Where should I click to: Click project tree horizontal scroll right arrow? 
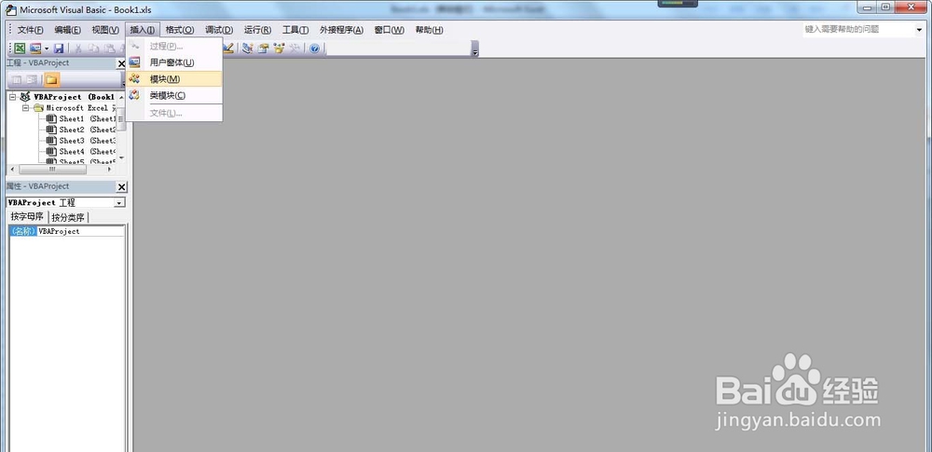pyautogui.click(x=109, y=170)
